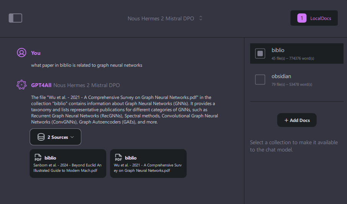This screenshot has width=347, height=204.
Task: Click PDF icon on Sanborn source card
Action: [x=38, y=158]
